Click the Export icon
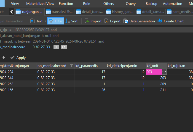Viewport: 193px width, 132px height. (106, 21)
